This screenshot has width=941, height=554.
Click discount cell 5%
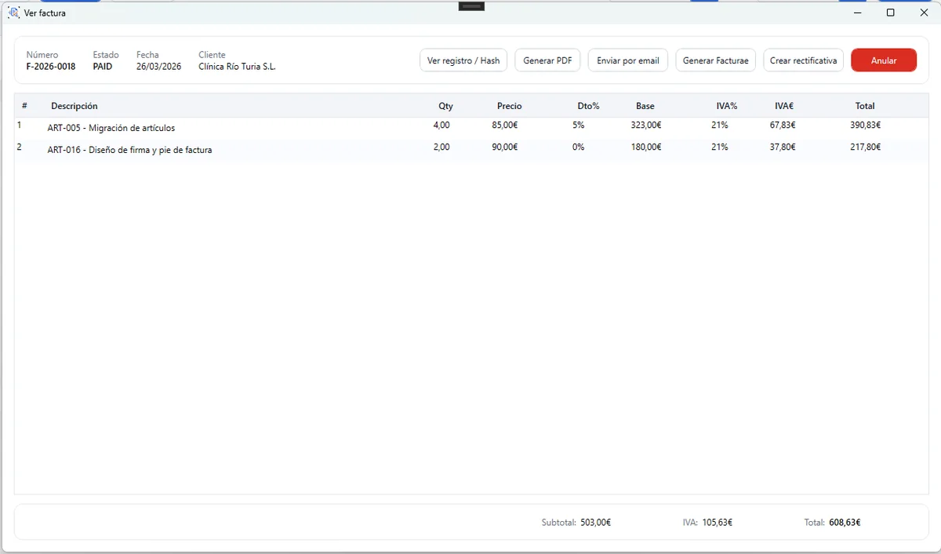coord(578,125)
